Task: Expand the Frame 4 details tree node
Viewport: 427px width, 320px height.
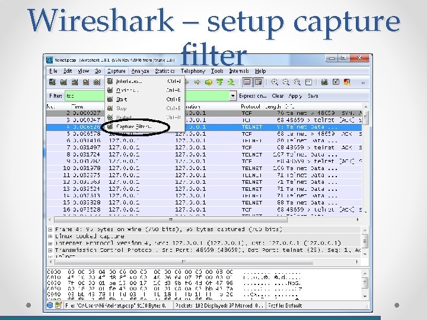Action: 50,229
